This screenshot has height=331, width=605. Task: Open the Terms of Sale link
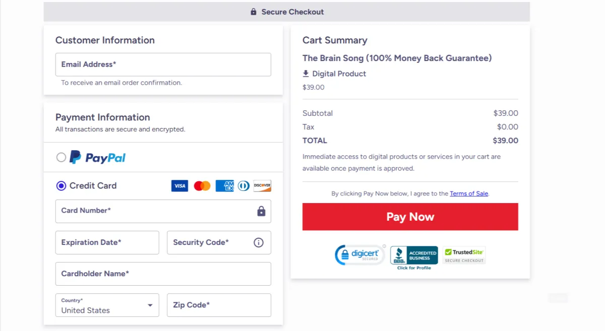pyautogui.click(x=469, y=193)
